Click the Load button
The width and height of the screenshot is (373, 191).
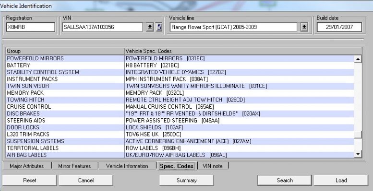(x=341, y=180)
